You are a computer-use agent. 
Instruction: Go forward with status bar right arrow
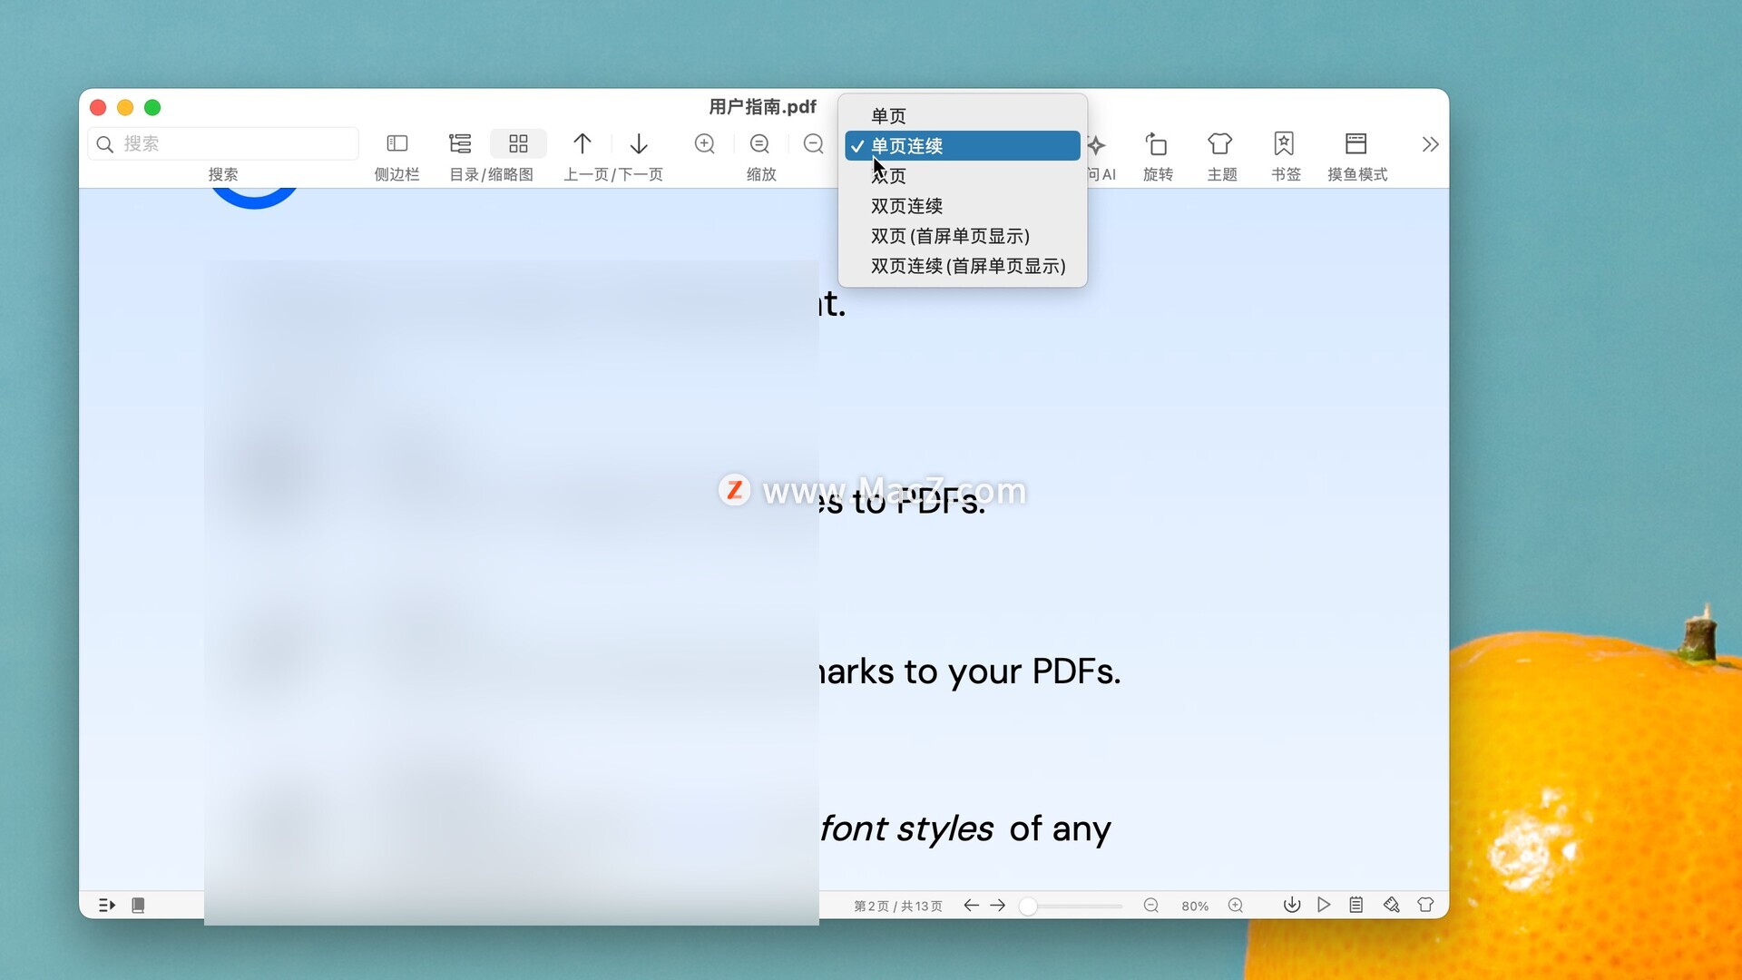click(998, 905)
